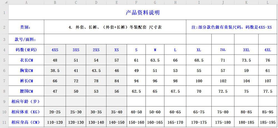
Task: Select the height cell 110-120
Action: click(55, 122)
